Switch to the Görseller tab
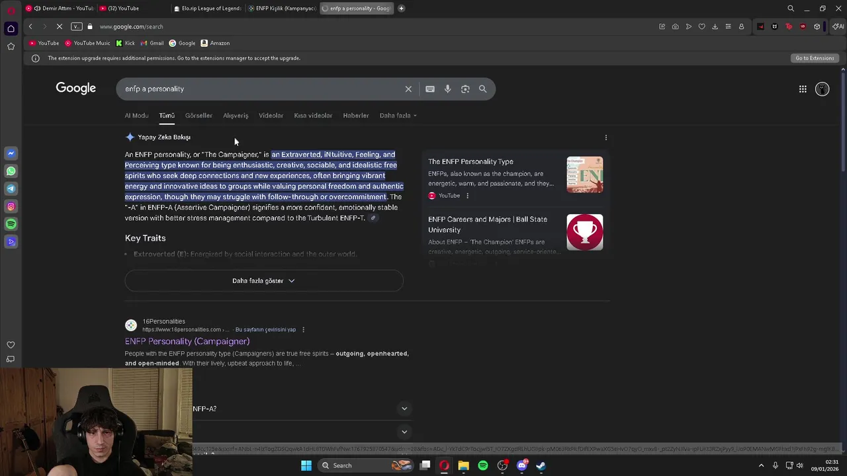 [199, 116]
